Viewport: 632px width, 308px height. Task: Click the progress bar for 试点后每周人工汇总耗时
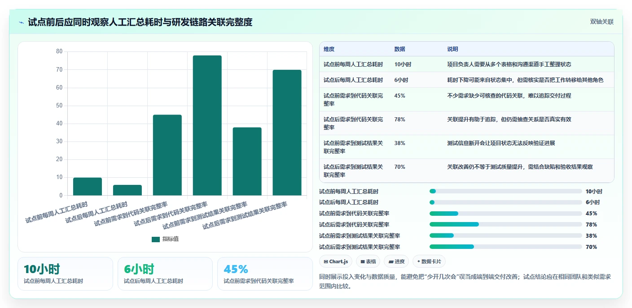coord(505,202)
